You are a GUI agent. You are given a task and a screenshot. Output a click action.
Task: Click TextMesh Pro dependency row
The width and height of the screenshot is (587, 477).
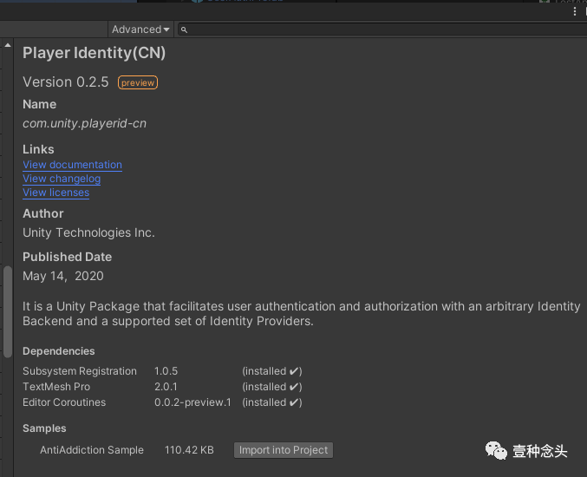[x=162, y=387]
